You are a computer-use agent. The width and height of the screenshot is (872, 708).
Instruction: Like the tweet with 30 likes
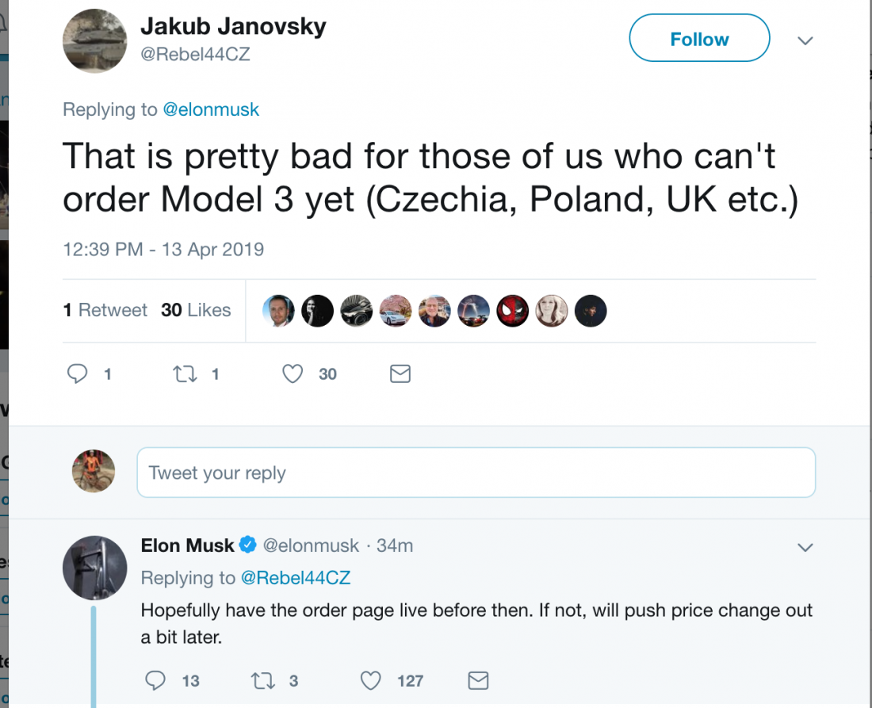click(293, 373)
